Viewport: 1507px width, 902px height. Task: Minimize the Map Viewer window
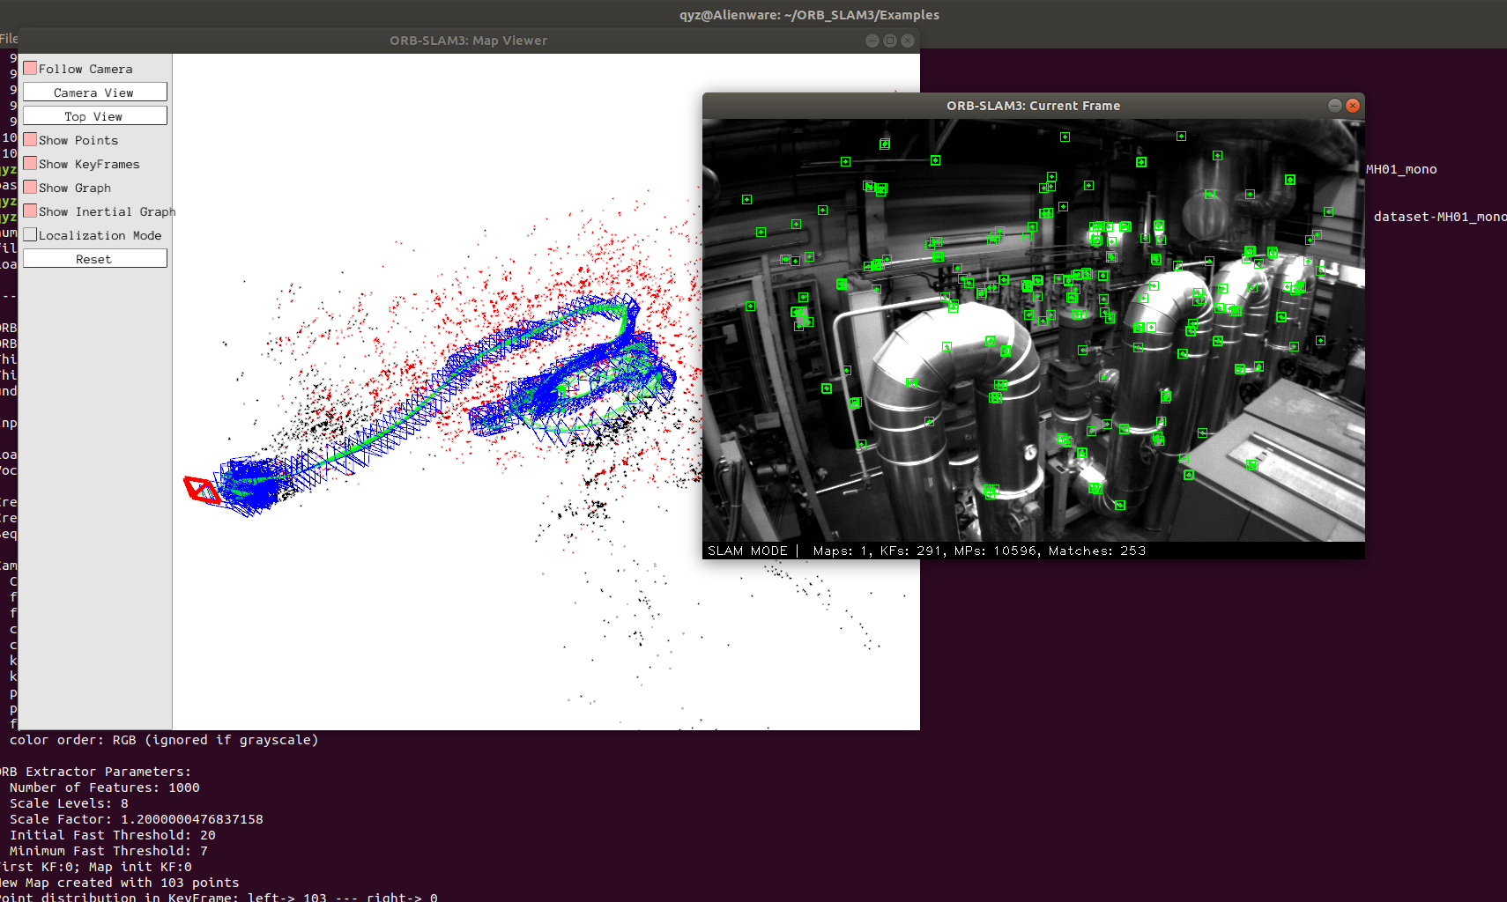[x=872, y=40]
